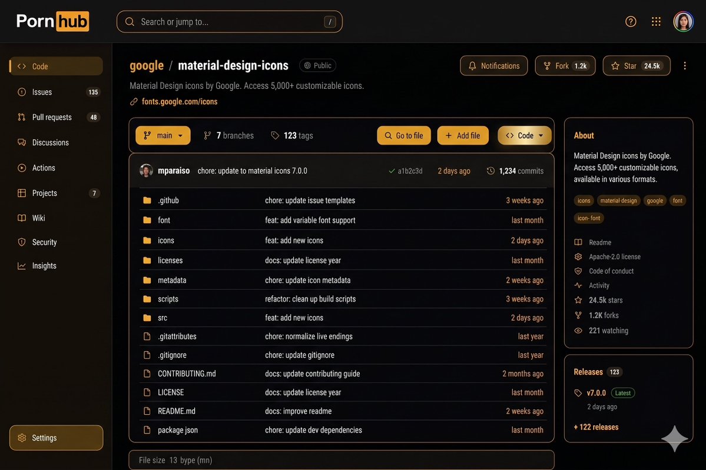
Task: Open the package json file
Action: click(x=177, y=430)
